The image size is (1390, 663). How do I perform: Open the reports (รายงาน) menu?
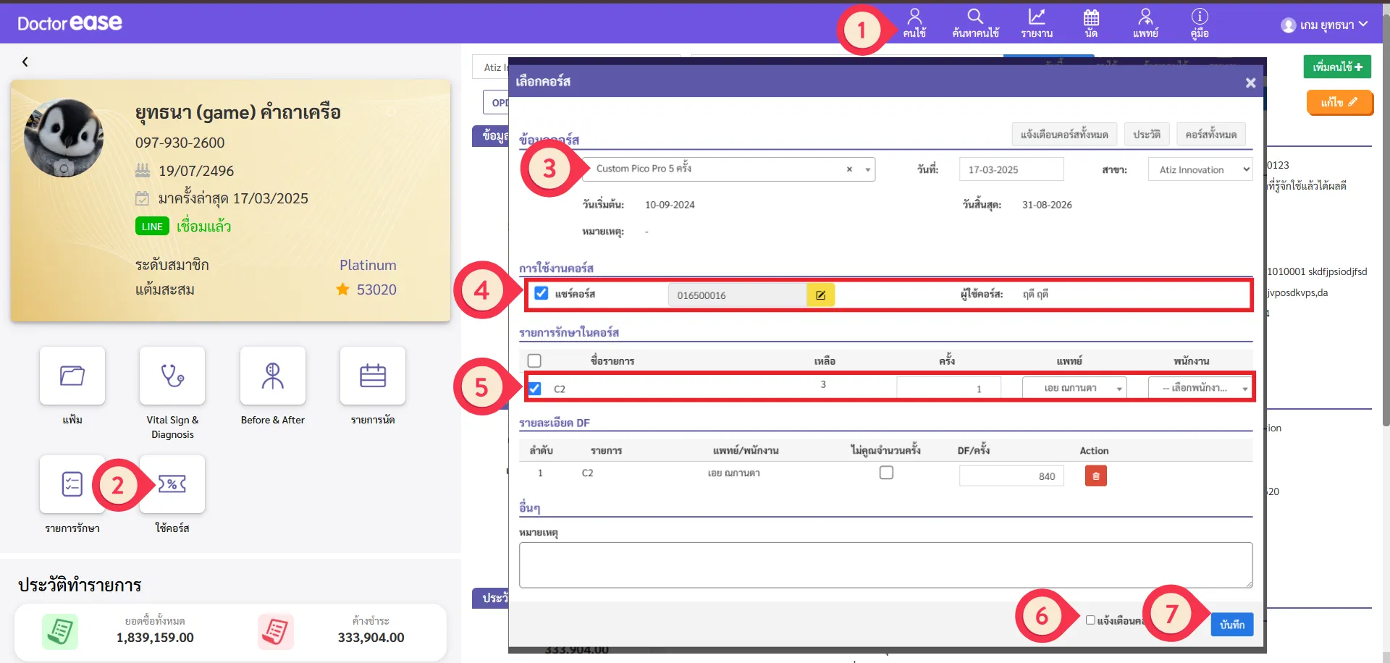(1037, 23)
